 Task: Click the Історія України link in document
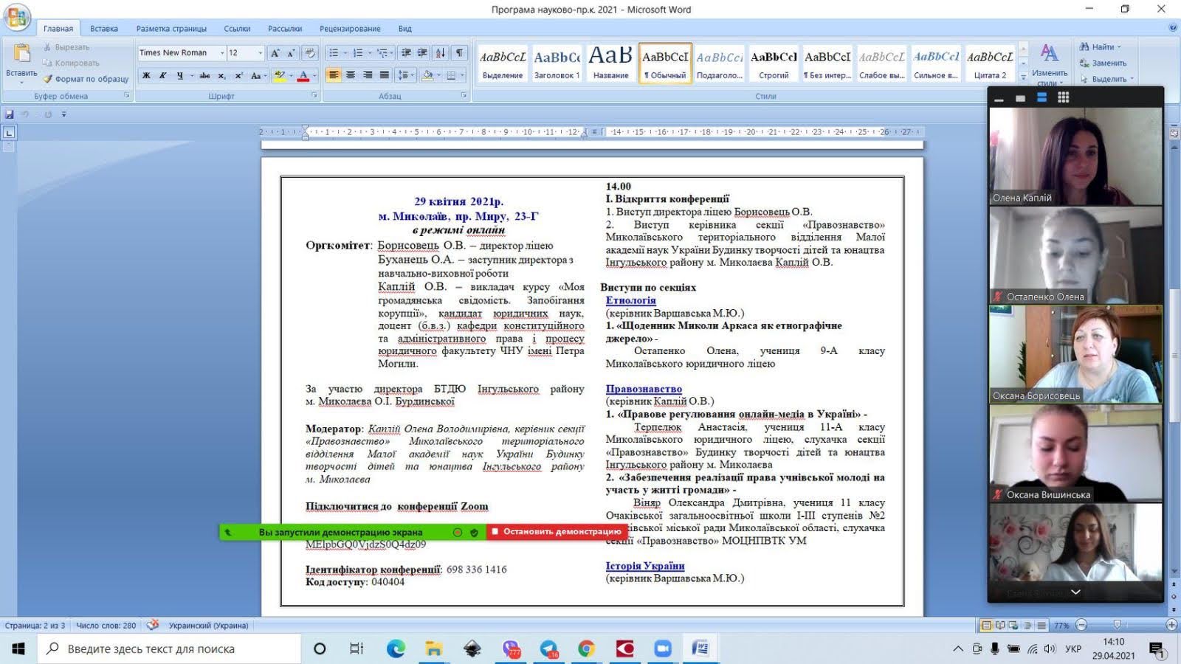[x=645, y=566]
